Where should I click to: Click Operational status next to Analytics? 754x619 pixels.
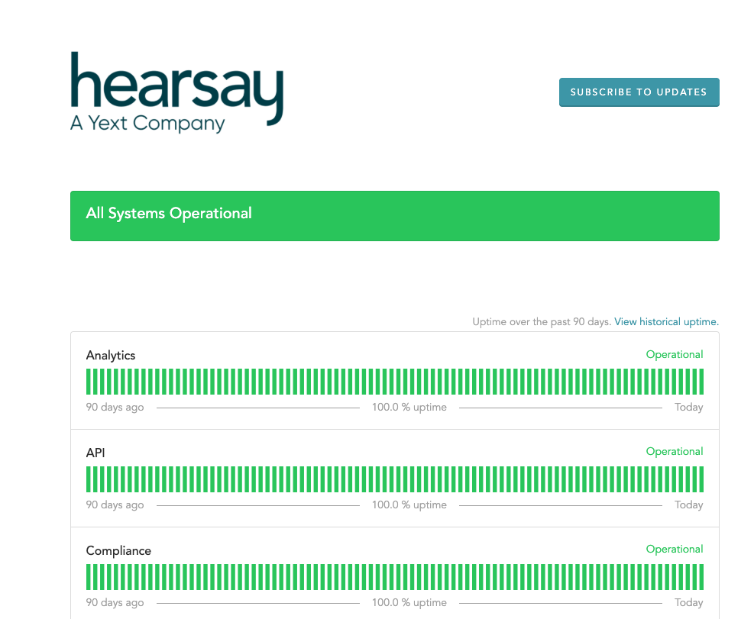[x=675, y=354]
